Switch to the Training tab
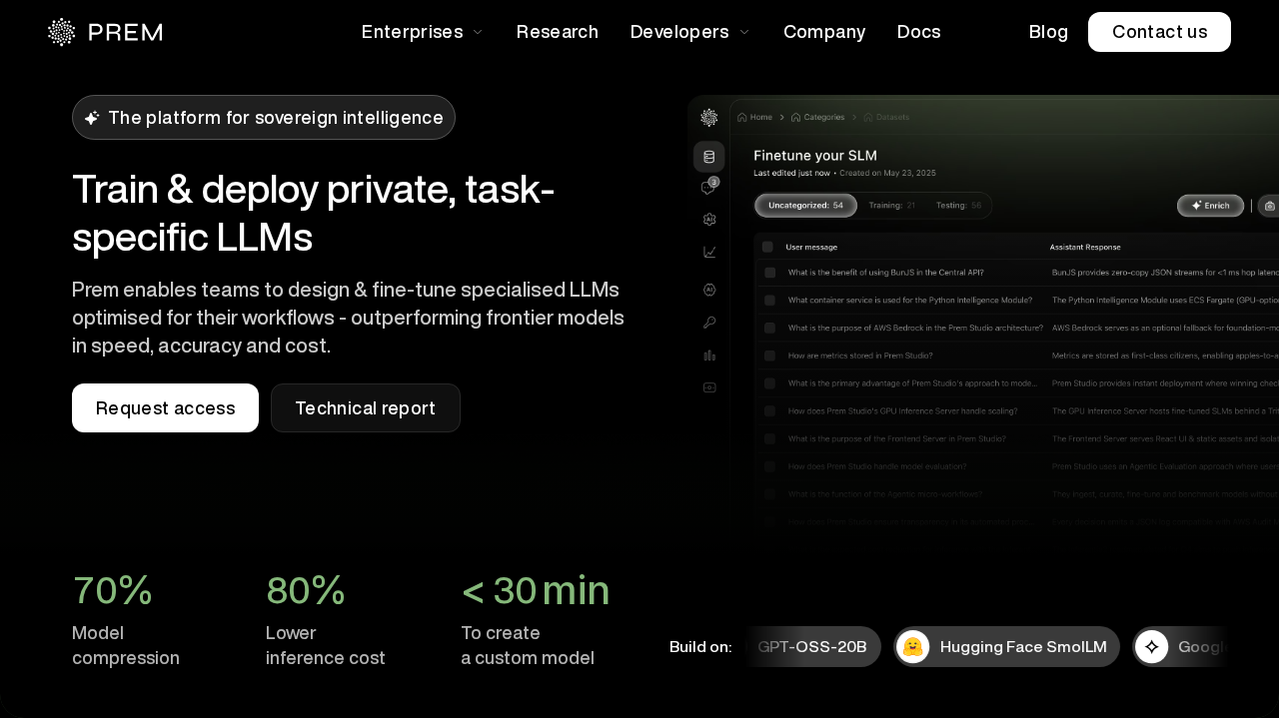1279x719 pixels. (x=891, y=206)
